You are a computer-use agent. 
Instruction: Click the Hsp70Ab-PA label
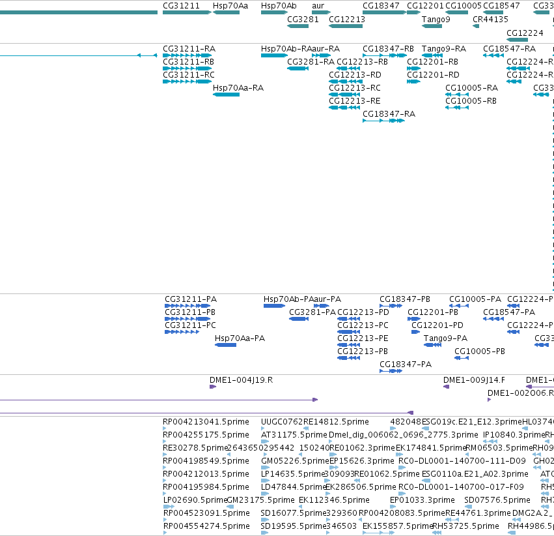click(288, 299)
